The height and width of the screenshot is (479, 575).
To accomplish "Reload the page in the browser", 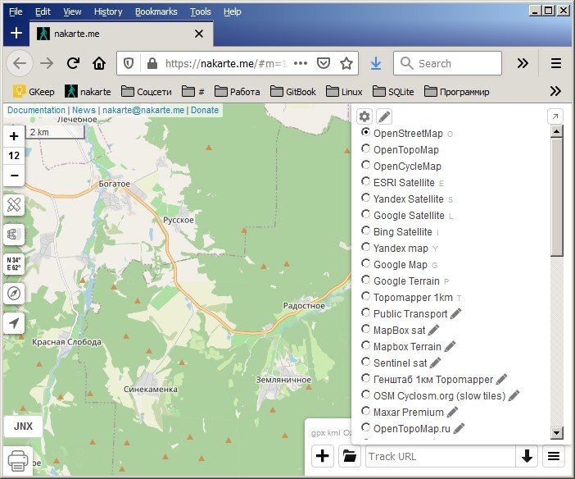I will 73,63.
